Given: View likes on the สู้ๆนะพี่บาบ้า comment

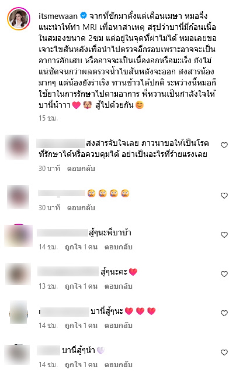Looking at the screenshot, I should pos(81,247).
